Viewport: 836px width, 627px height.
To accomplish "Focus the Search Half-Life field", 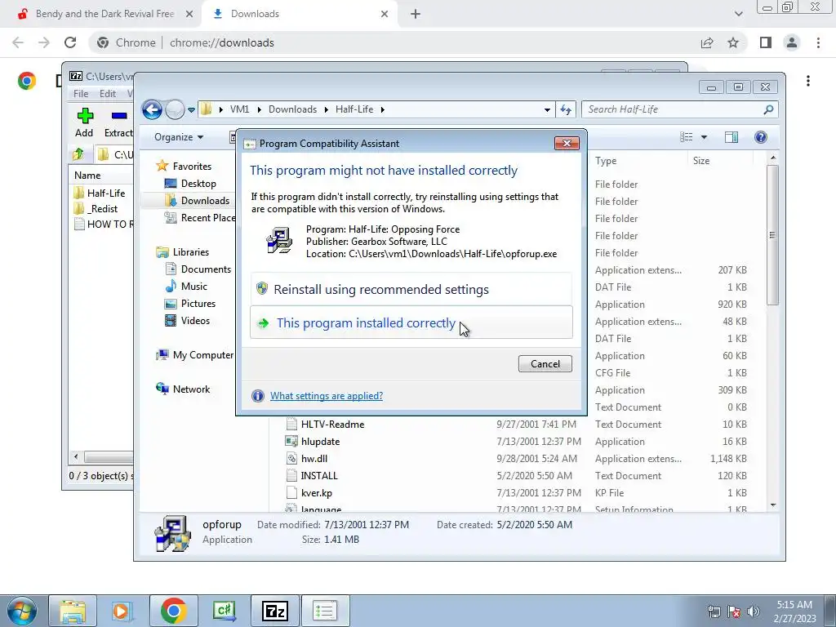I will click(x=673, y=109).
